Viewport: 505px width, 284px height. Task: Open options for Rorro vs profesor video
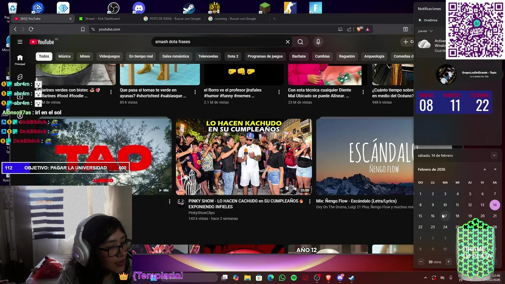(x=279, y=92)
